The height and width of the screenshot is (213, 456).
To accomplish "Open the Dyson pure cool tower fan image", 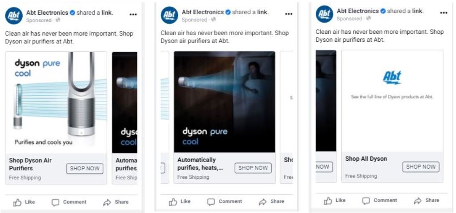I will pyautogui.click(x=56, y=102).
